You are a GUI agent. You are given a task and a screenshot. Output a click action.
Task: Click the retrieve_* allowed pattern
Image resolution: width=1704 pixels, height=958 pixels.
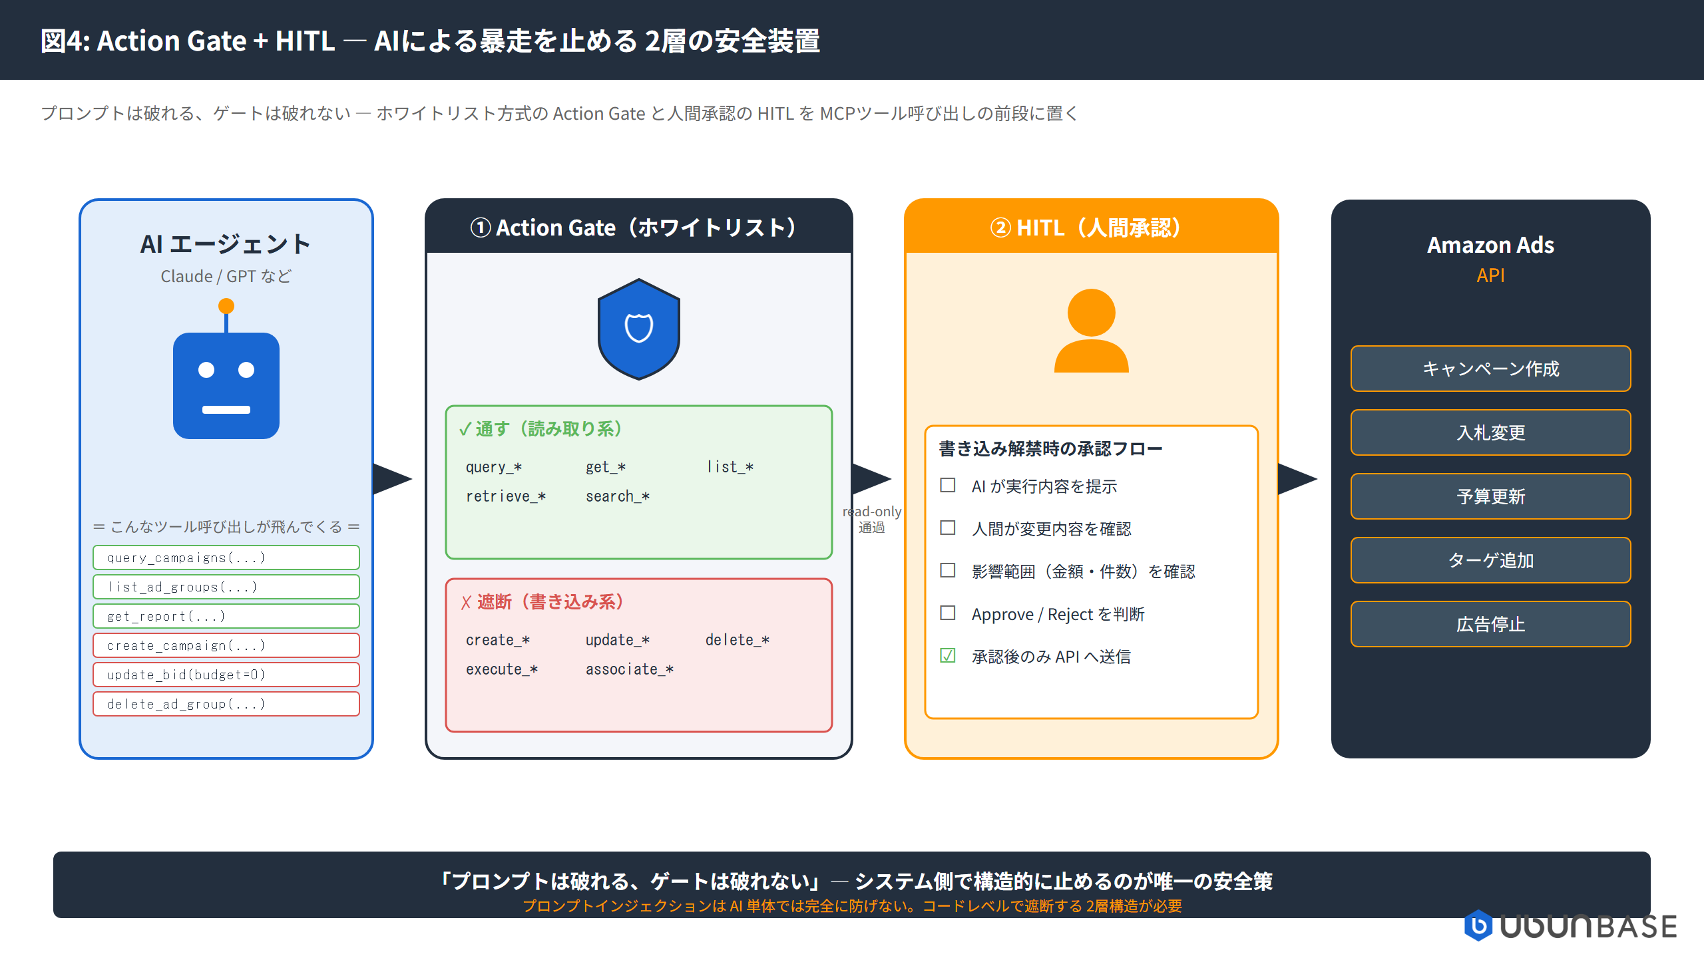click(506, 496)
